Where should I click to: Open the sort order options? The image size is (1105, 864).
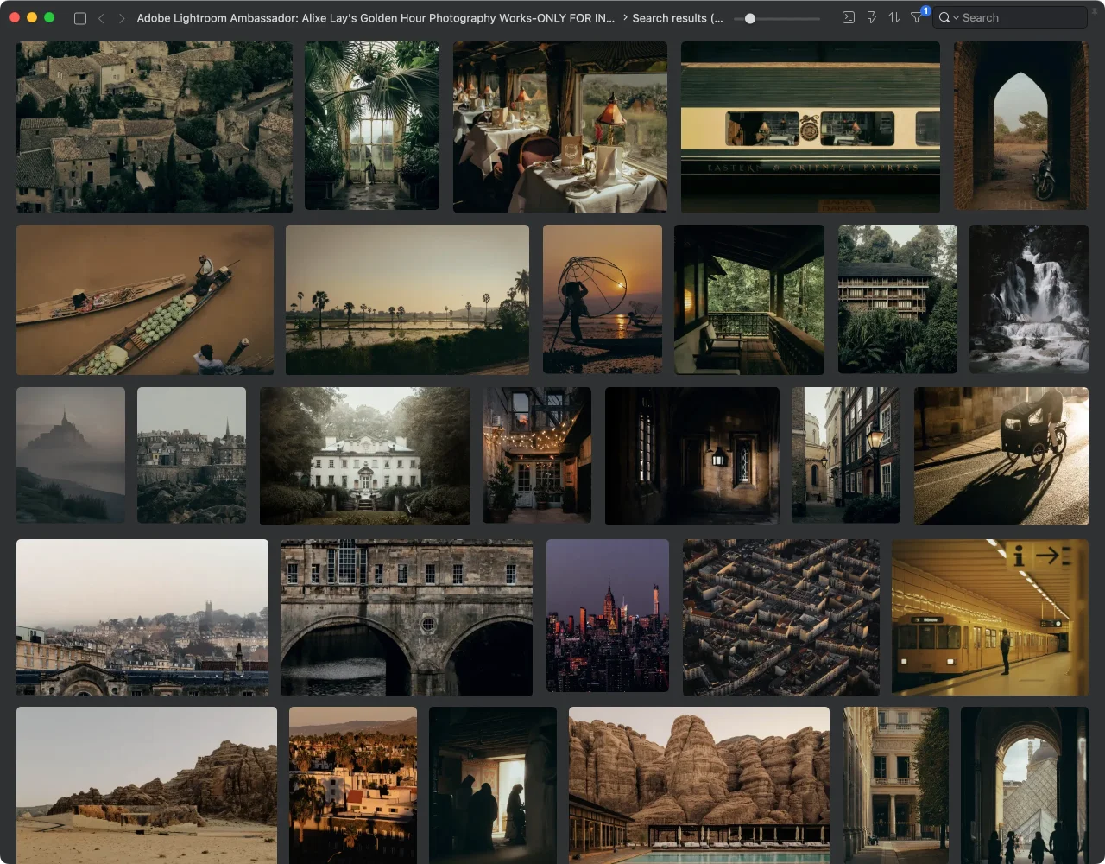coord(893,17)
